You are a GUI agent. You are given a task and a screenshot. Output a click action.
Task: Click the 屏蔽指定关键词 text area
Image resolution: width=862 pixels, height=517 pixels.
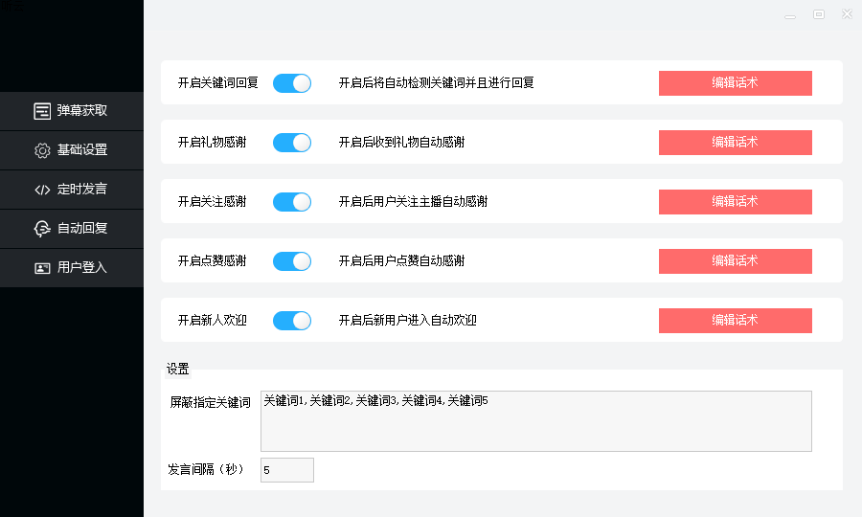coord(535,421)
